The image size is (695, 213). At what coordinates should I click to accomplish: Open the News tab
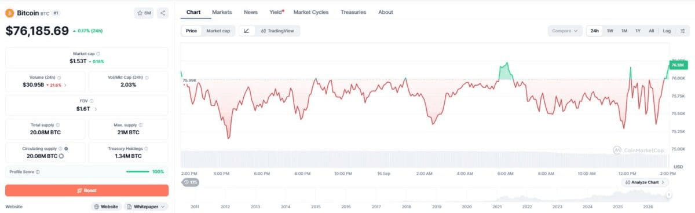pyautogui.click(x=251, y=12)
